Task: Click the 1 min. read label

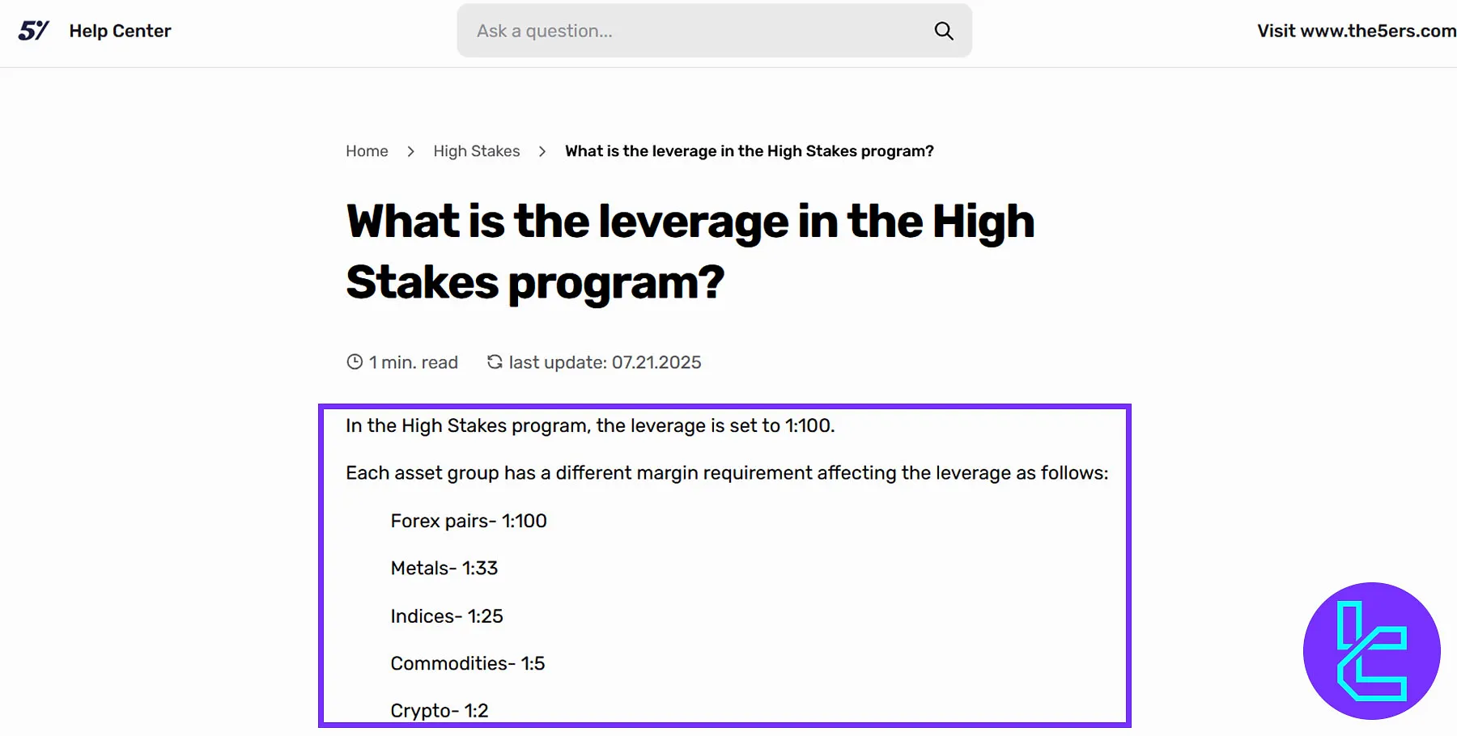Action: click(x=413, y=362)
